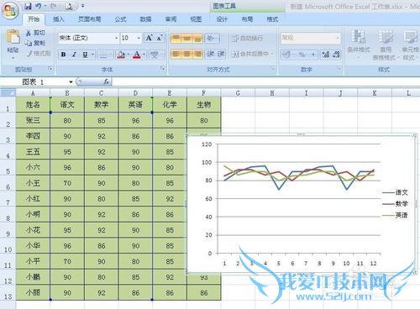This screenshot has height=309, width=420.
Task: Open Format as Table (套用表格格式)
Action: pos(386,45)
